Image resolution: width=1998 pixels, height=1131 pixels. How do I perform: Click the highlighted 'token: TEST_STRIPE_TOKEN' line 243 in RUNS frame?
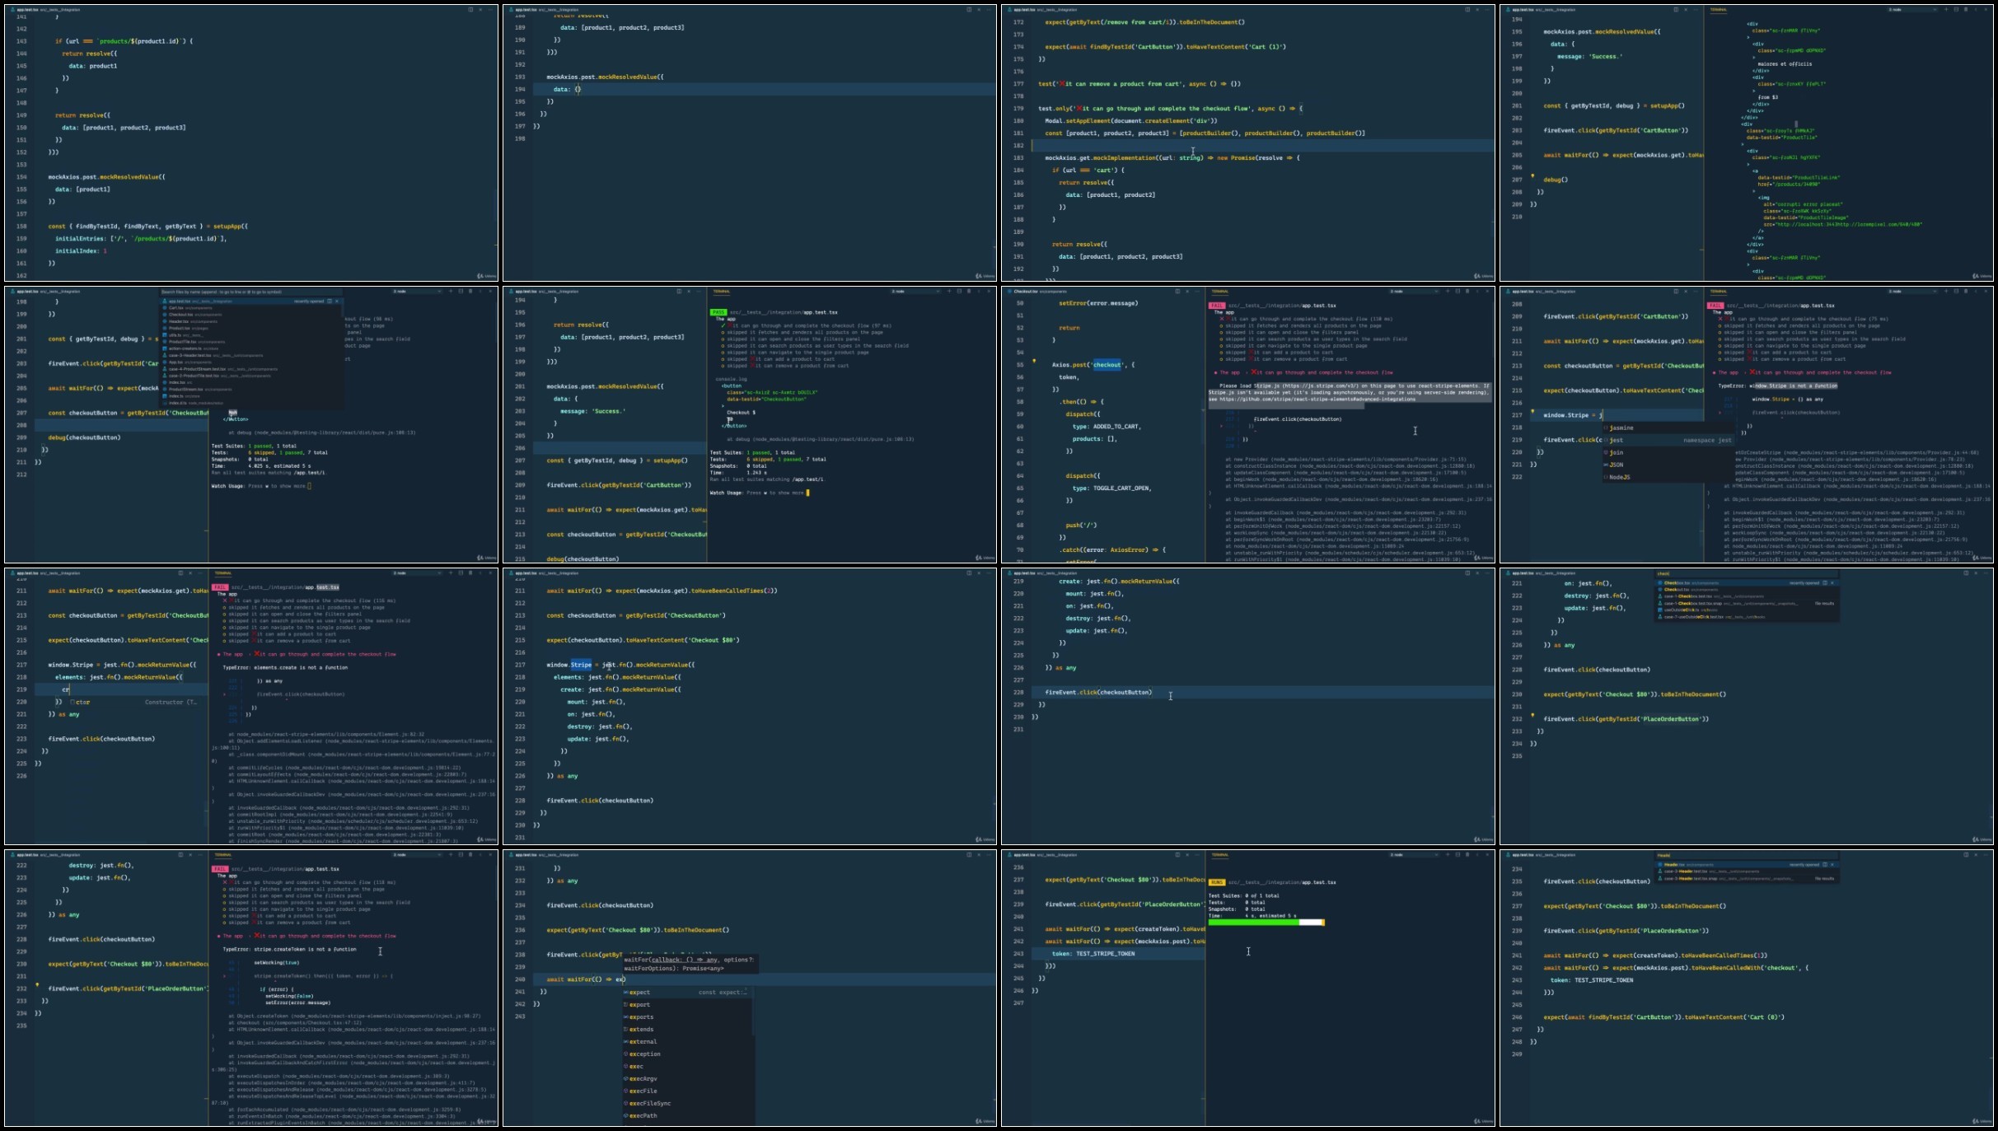[1118, 954]
